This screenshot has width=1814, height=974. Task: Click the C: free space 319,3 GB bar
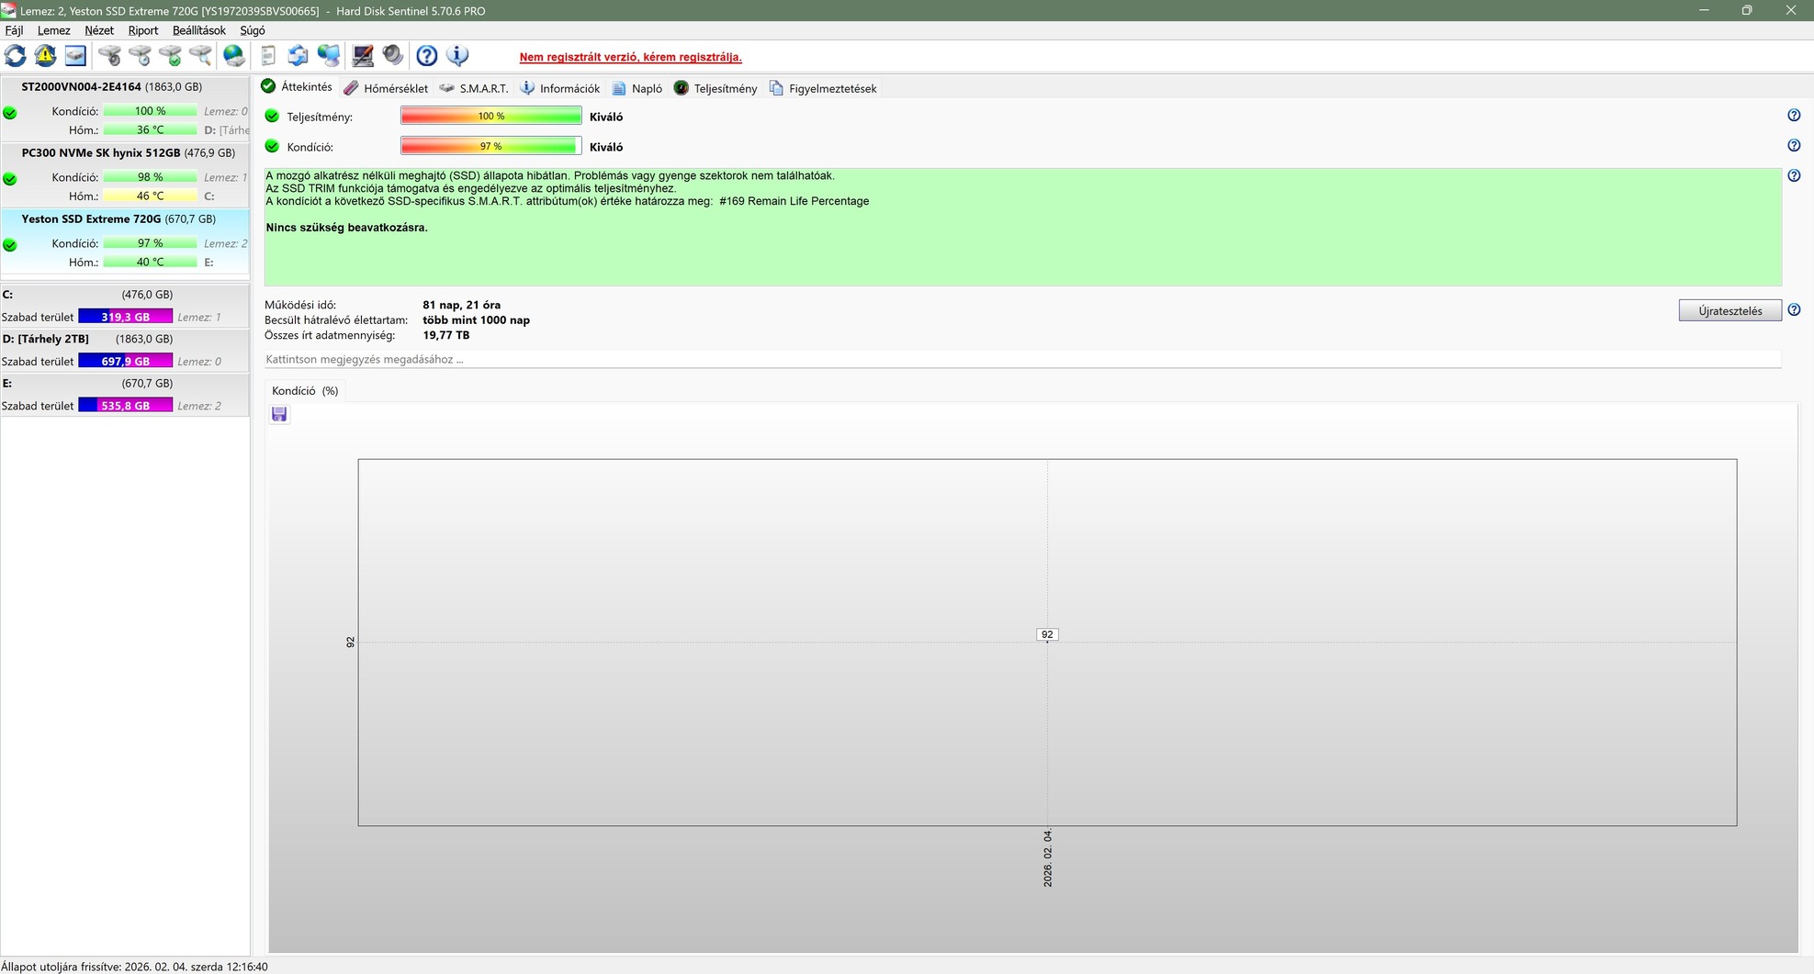click(x=126, y=317)
